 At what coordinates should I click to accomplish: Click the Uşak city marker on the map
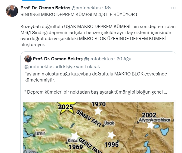click(103, 126)
